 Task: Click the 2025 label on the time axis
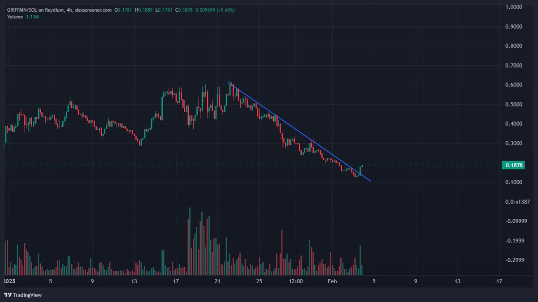pos(10,281)
